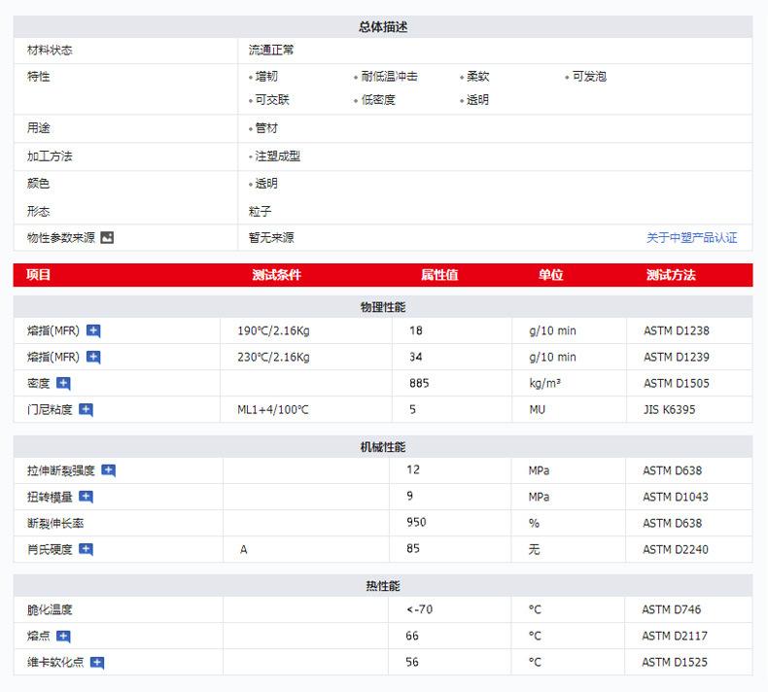Click the image icon next to 物性参数来源
Viewport: 768px width, 692px height.
(x=107, y=237)
